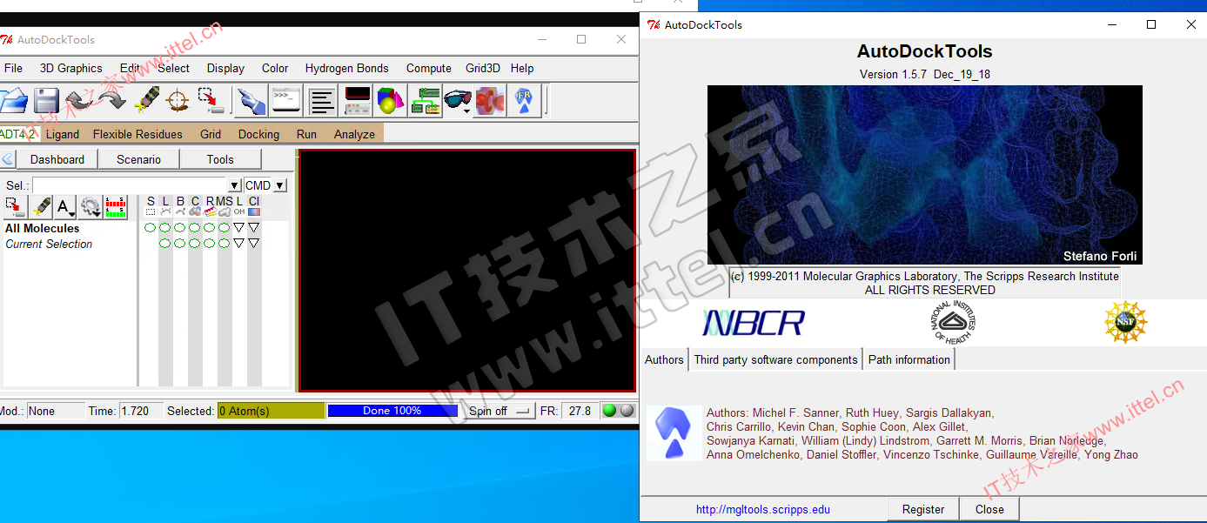Open the Hydrogen Bonds menu
The height and width of the screenshot is (523, 1207).
(347, 68)
